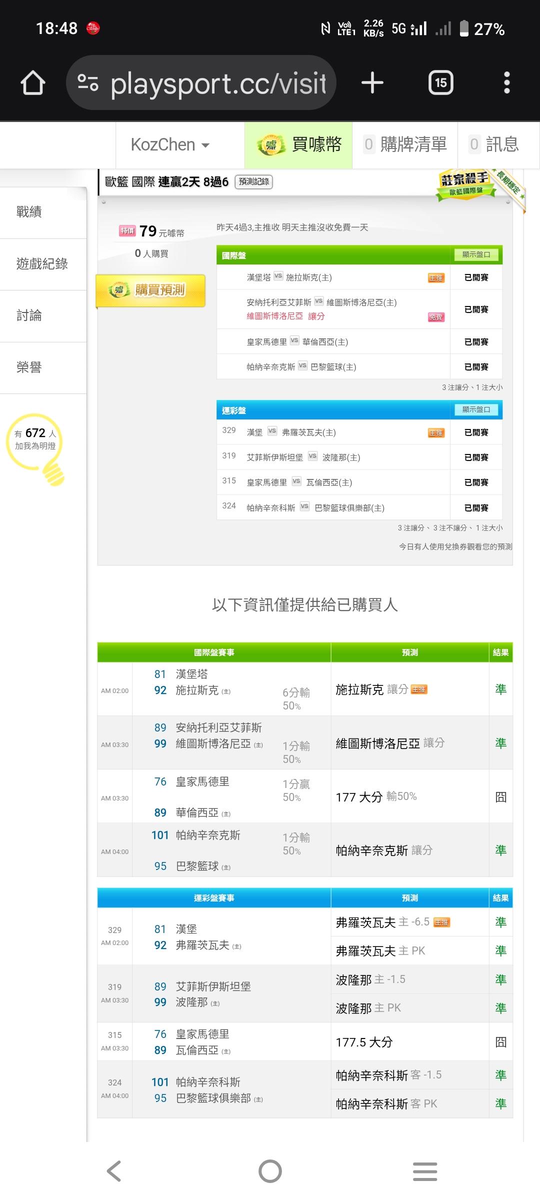Viewport: 540px width, 1200px height.
Task: Switch to the 討論 sidebar tab
Action: (x=29, y=315)
